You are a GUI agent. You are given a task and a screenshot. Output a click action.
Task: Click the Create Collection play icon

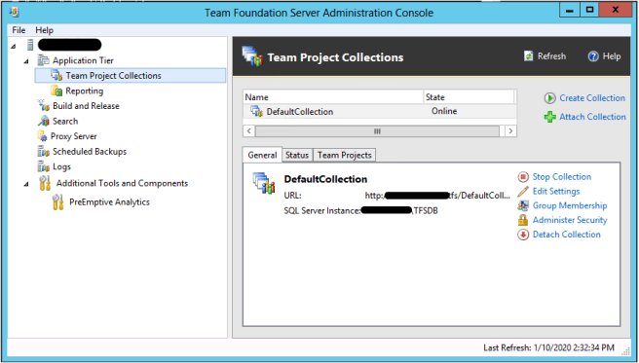point(550,98)
